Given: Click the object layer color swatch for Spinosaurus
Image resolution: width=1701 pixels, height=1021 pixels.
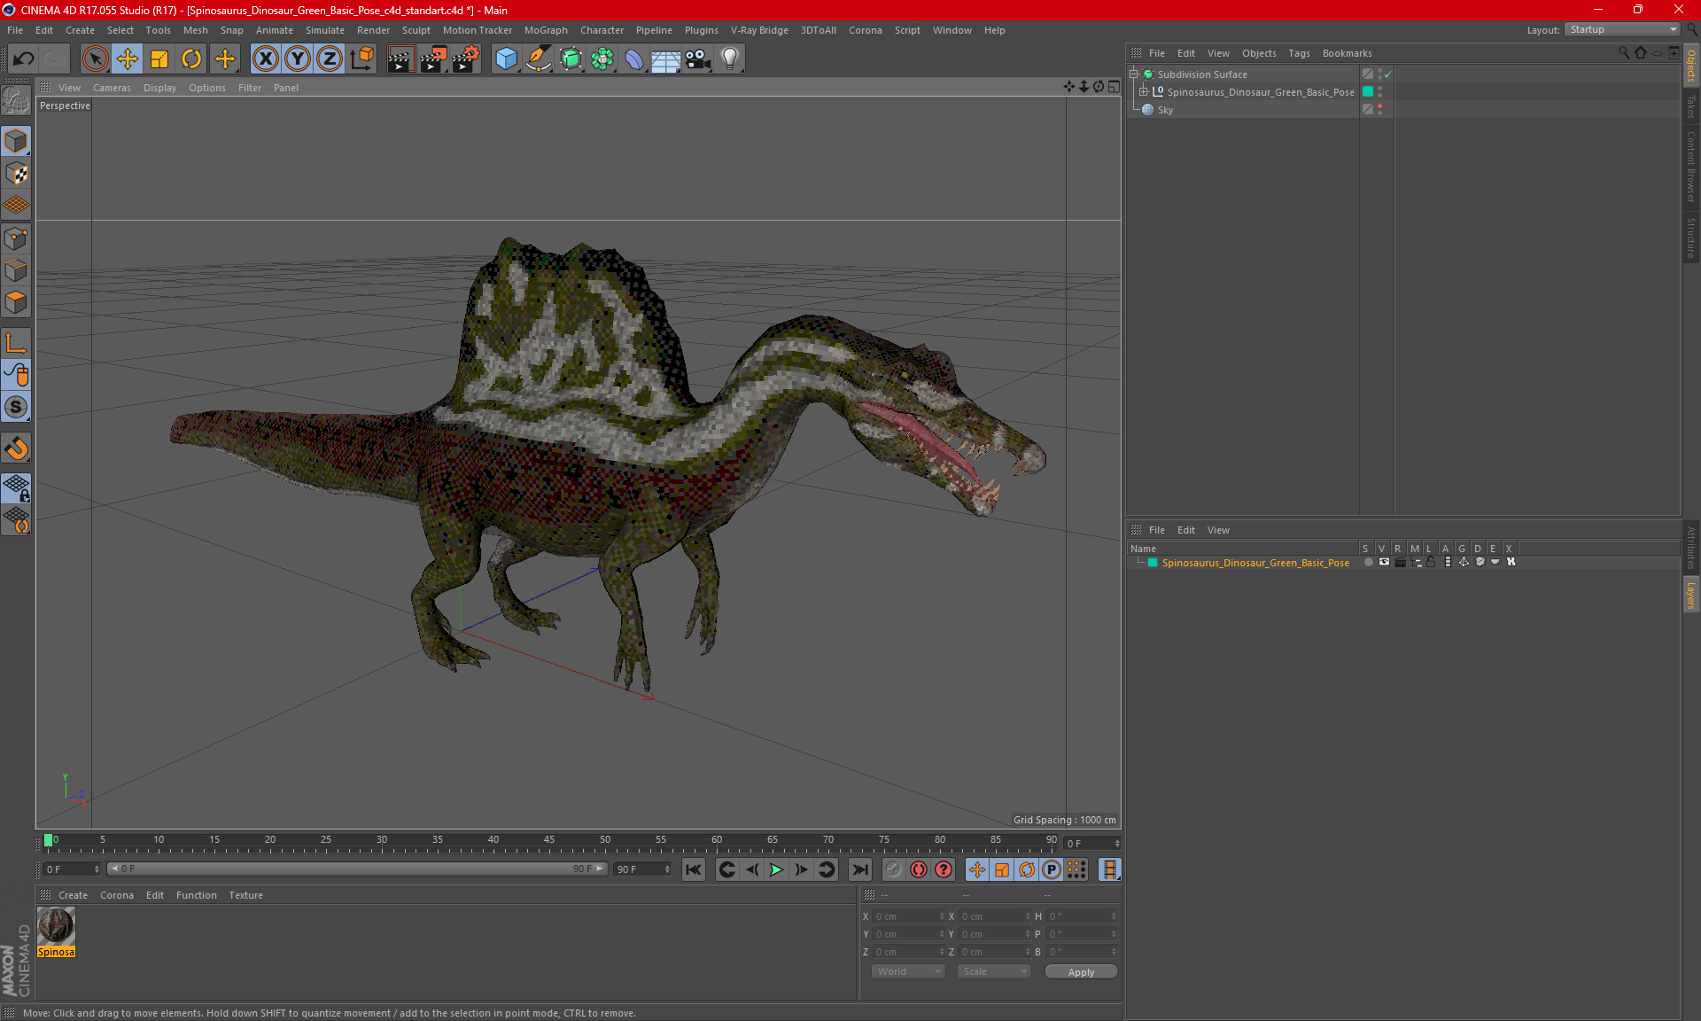Looking at the screenshot, I should click(1368, 92).
